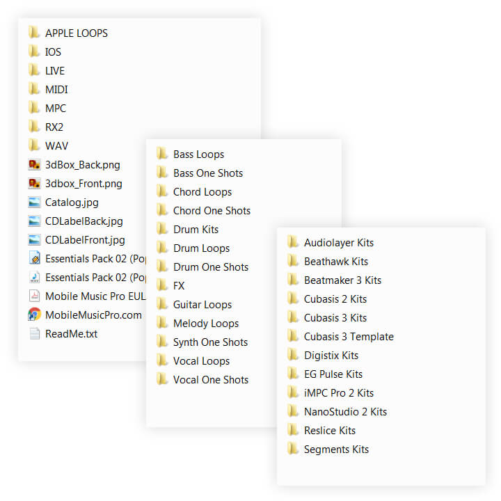
Task: Select the 'Drum One Shots' label
Action: point(211,267)
